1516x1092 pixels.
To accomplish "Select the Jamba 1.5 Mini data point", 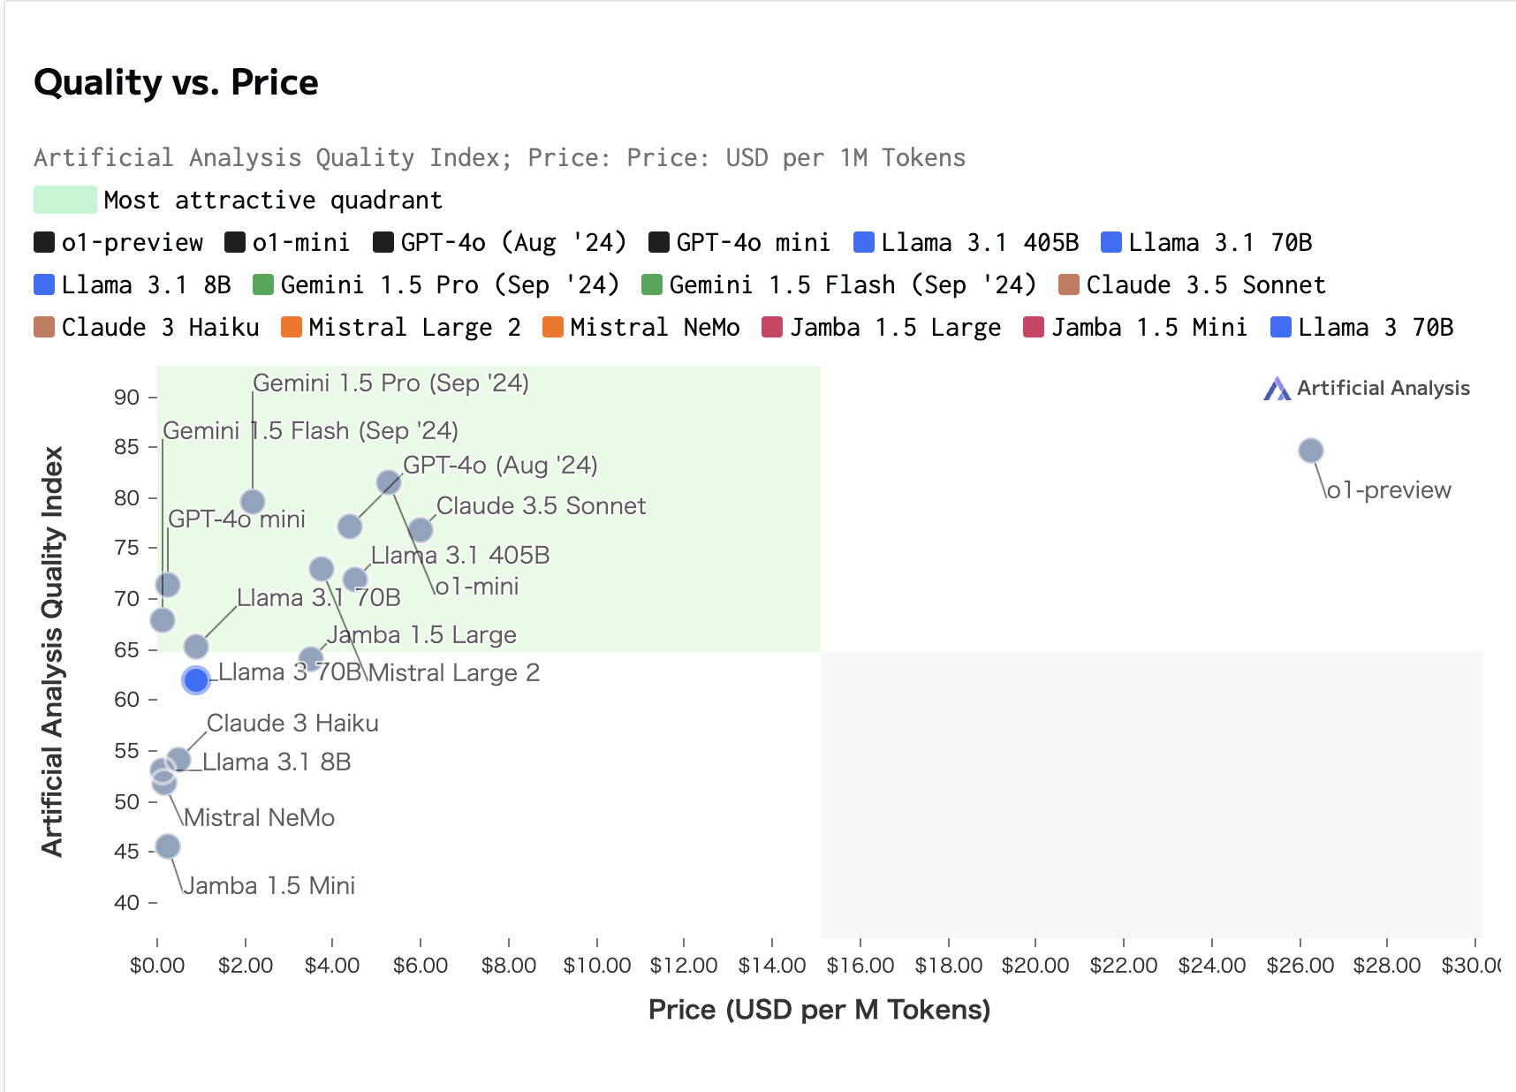I will click(x=168, y=847).
